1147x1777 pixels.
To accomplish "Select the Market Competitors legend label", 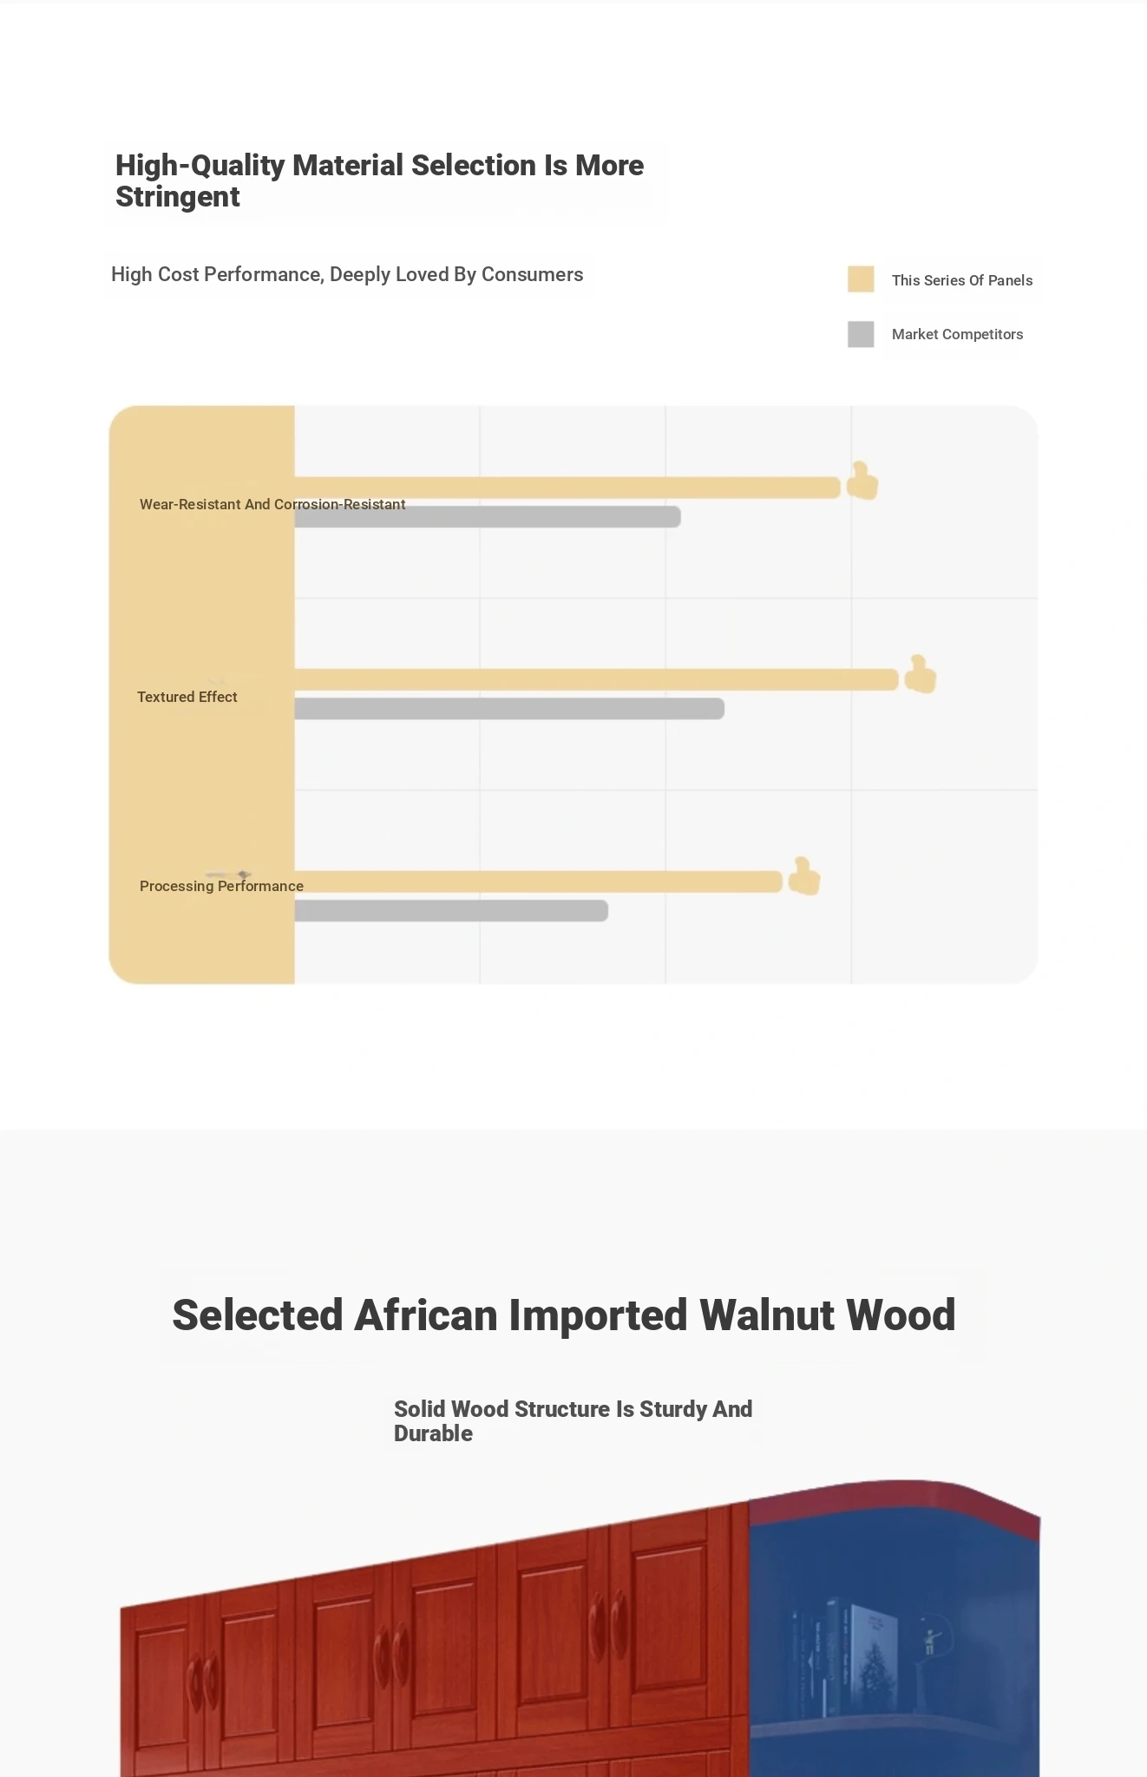I will pos(957,334).
